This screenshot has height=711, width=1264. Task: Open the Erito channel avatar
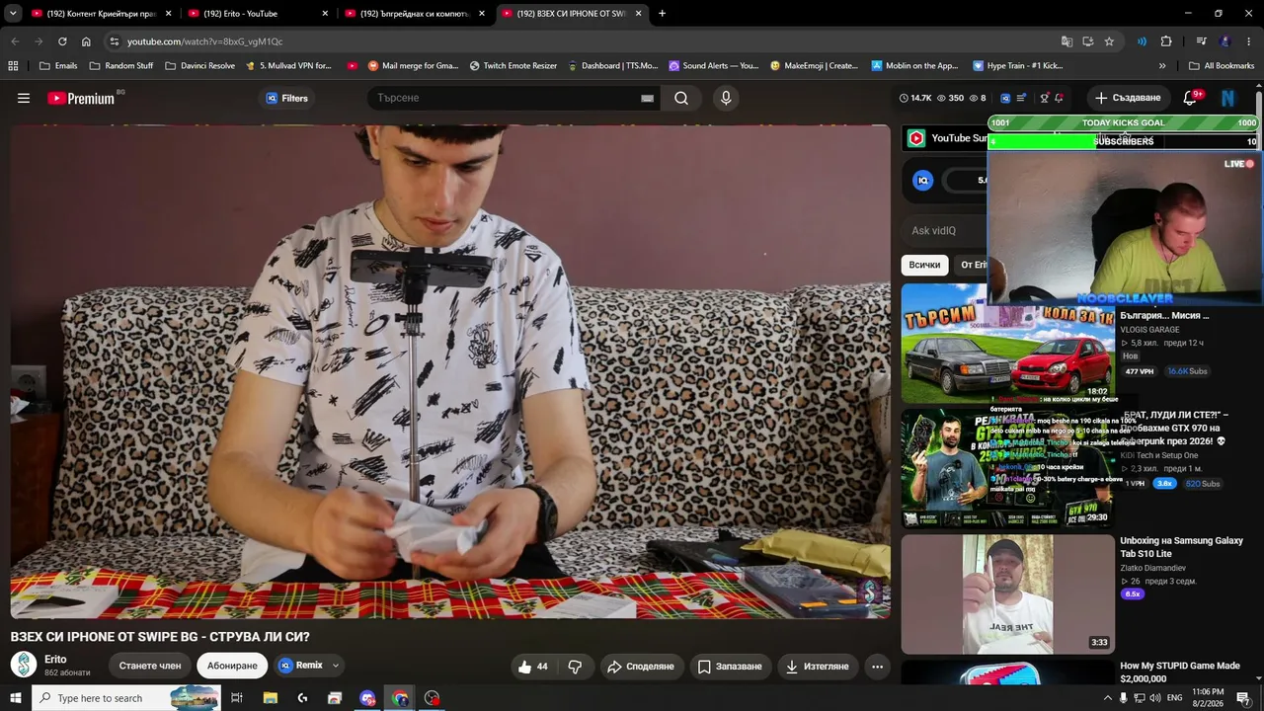[24, 665]
